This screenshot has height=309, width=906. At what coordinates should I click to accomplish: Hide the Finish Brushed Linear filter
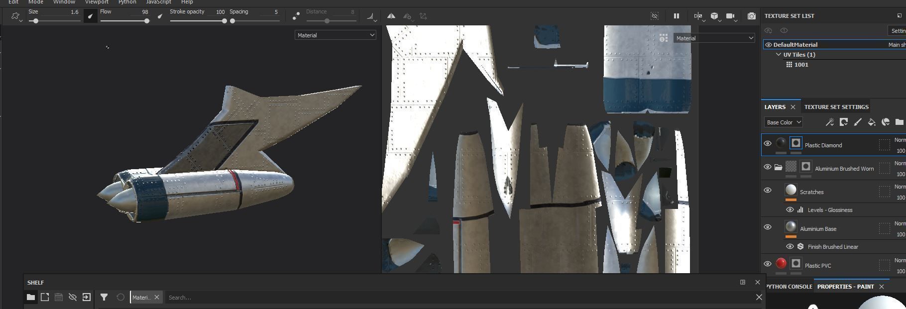click(x=790, y=247)
